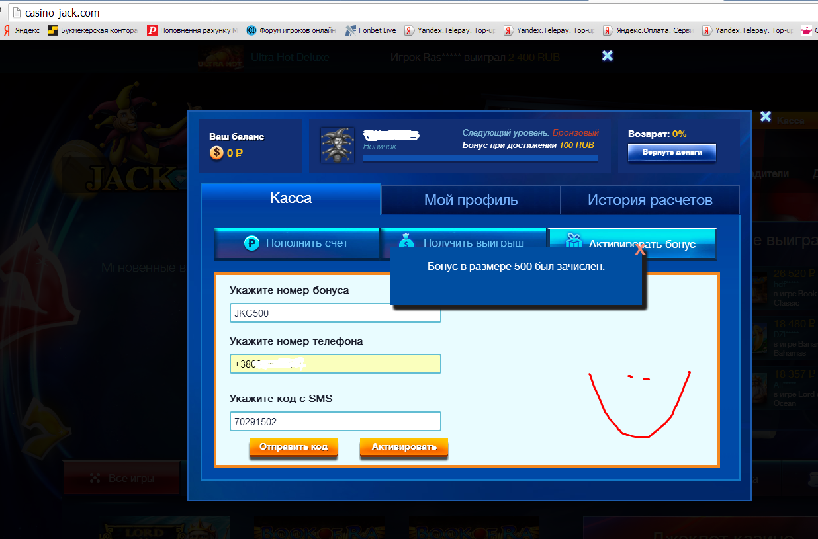Click the 26 520 winning amount
The height and width of the screenshot is (539, 818).
[794, 273]
